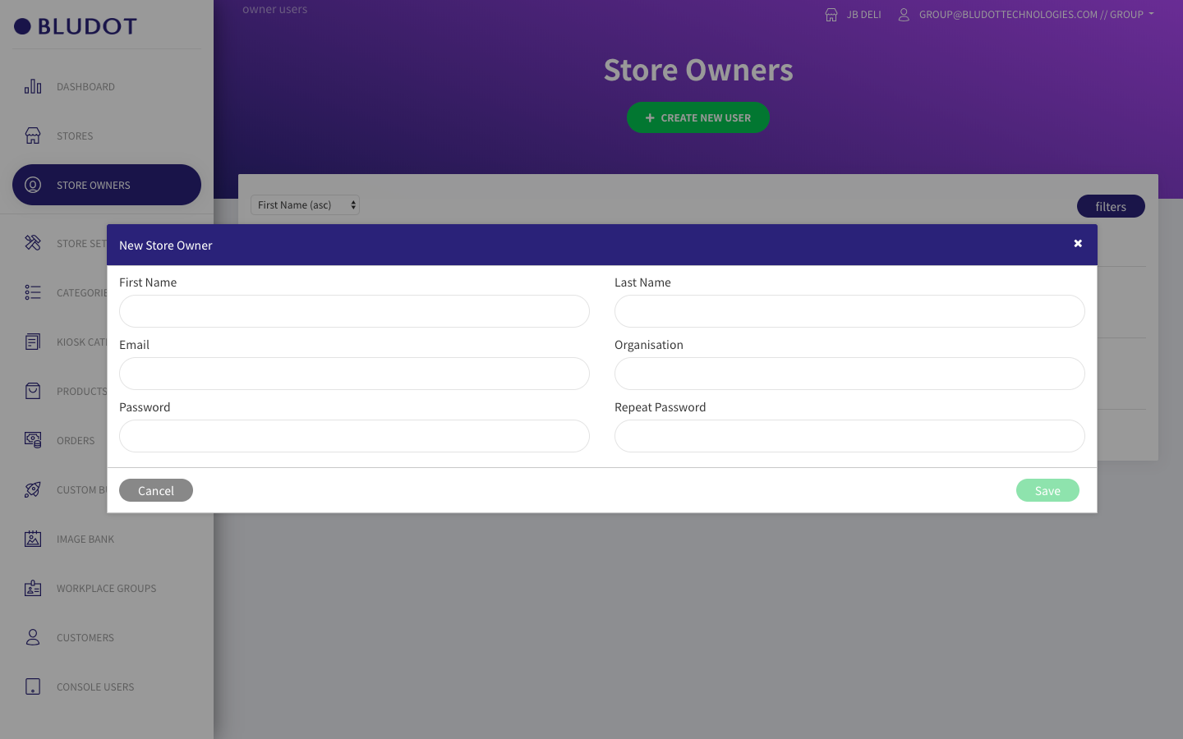The height and width of the screenshot is (739, 1183).
Task: Open the First Name (asc) sort dropdown
Action: pyautogui.click(x=305, y=204)
